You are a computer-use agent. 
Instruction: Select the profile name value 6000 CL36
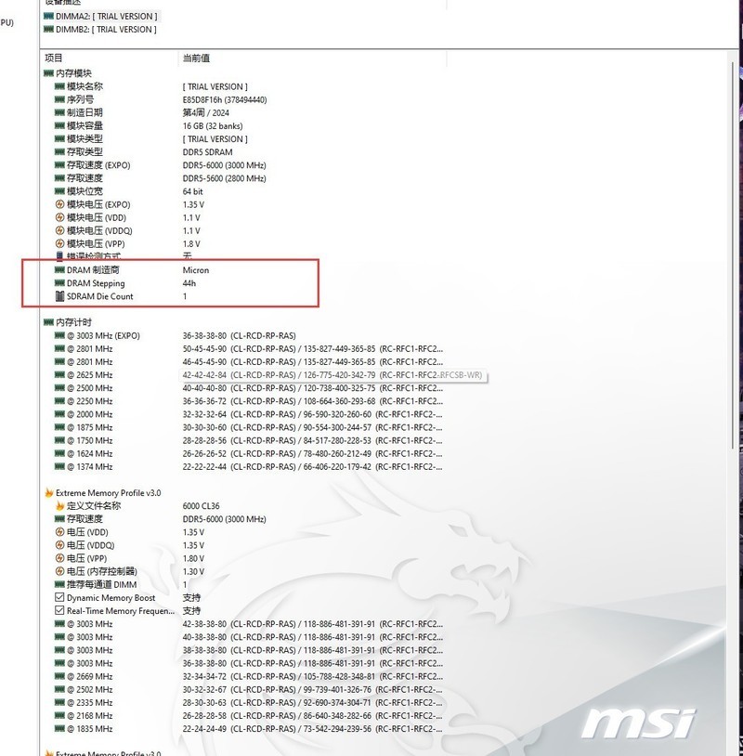[201, 506]
